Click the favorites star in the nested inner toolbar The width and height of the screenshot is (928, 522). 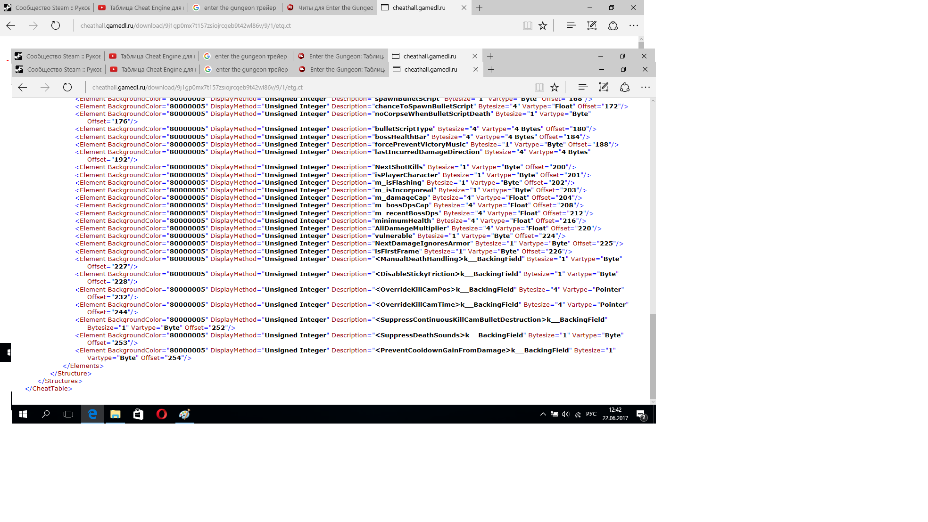click(555, 87)
